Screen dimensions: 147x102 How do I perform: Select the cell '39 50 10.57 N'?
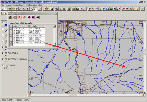20,43
